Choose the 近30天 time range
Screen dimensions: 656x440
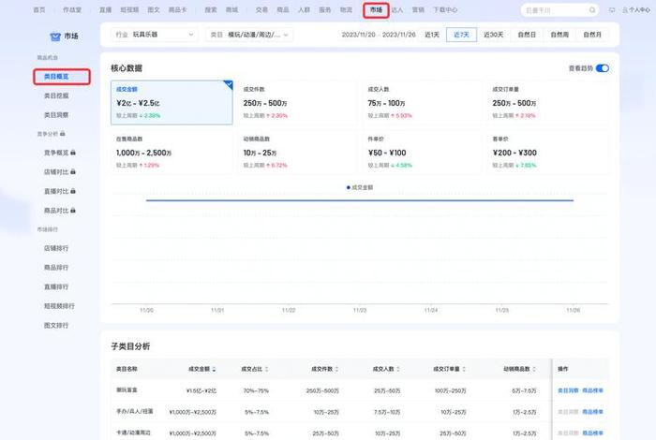tap(493, 35)
